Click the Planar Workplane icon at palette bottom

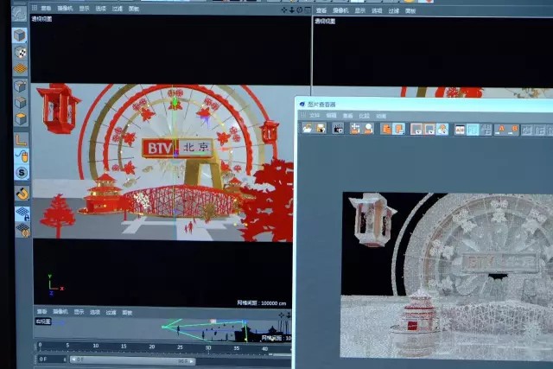[23, 230]
